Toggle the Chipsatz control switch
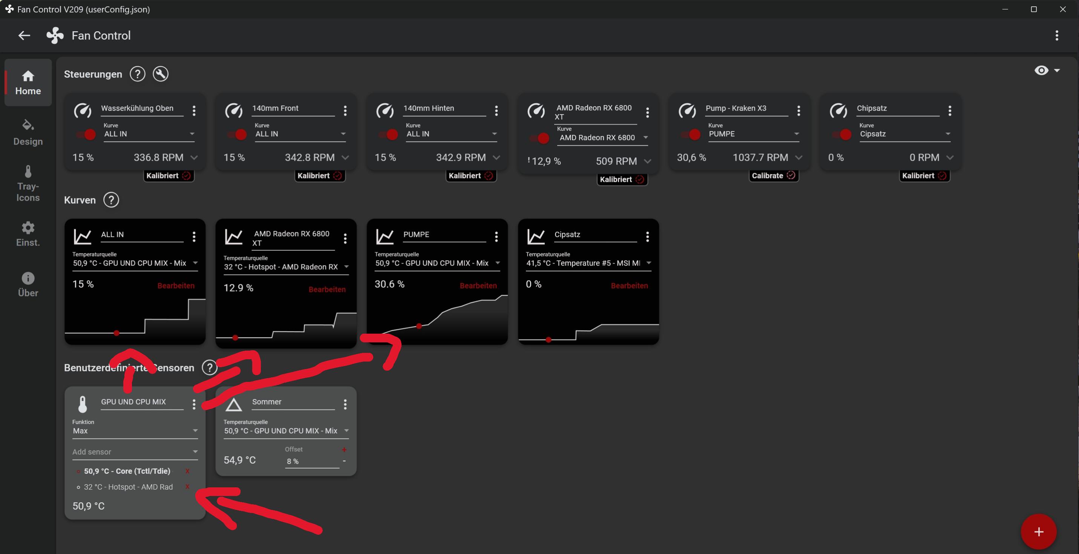1079x554 pixels. click(842, 134)
